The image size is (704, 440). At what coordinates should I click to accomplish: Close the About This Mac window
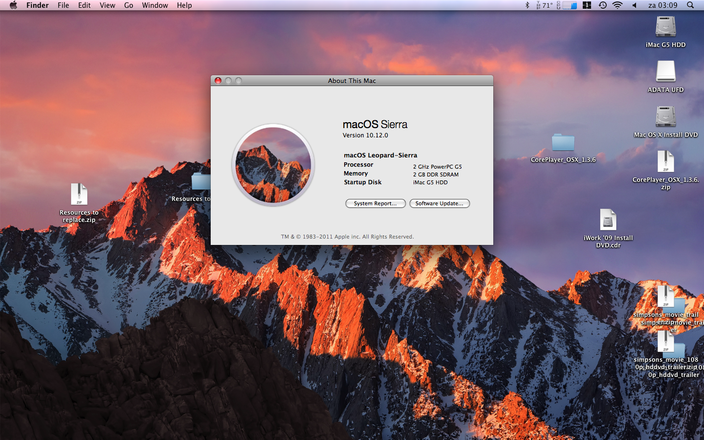tap(218, 81)
